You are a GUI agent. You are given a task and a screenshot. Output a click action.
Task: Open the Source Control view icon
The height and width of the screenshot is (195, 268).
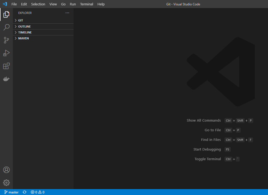coord(6,40)
